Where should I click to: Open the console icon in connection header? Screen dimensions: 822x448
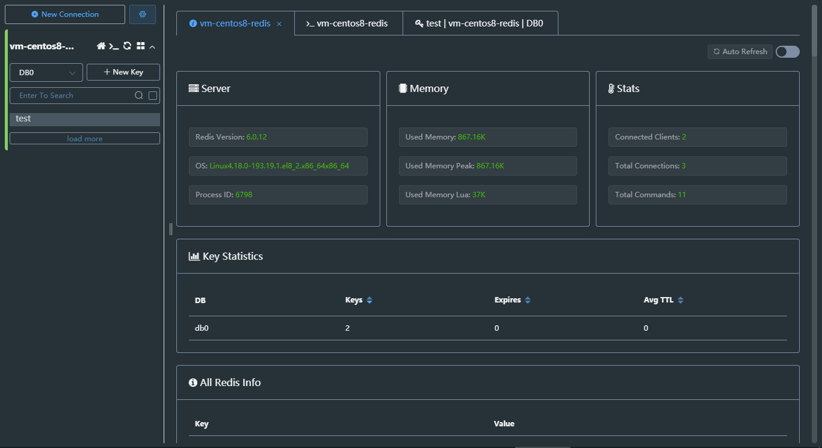(x=114, y=46)
